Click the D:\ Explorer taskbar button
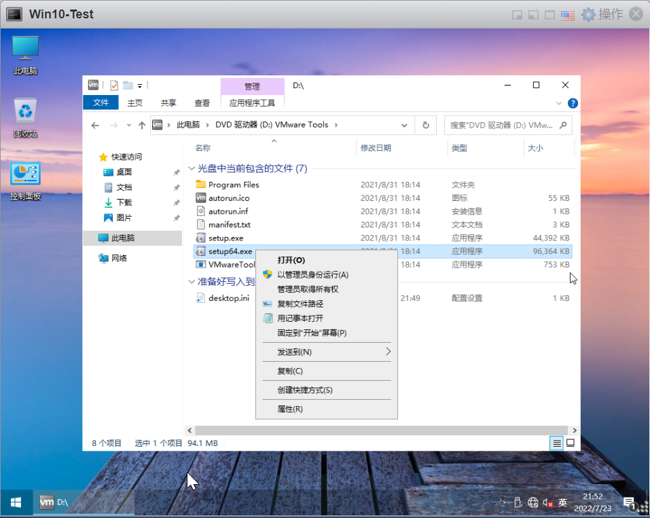Image resolution: width=650 pixels, height=518 pixels. point(83,502)
